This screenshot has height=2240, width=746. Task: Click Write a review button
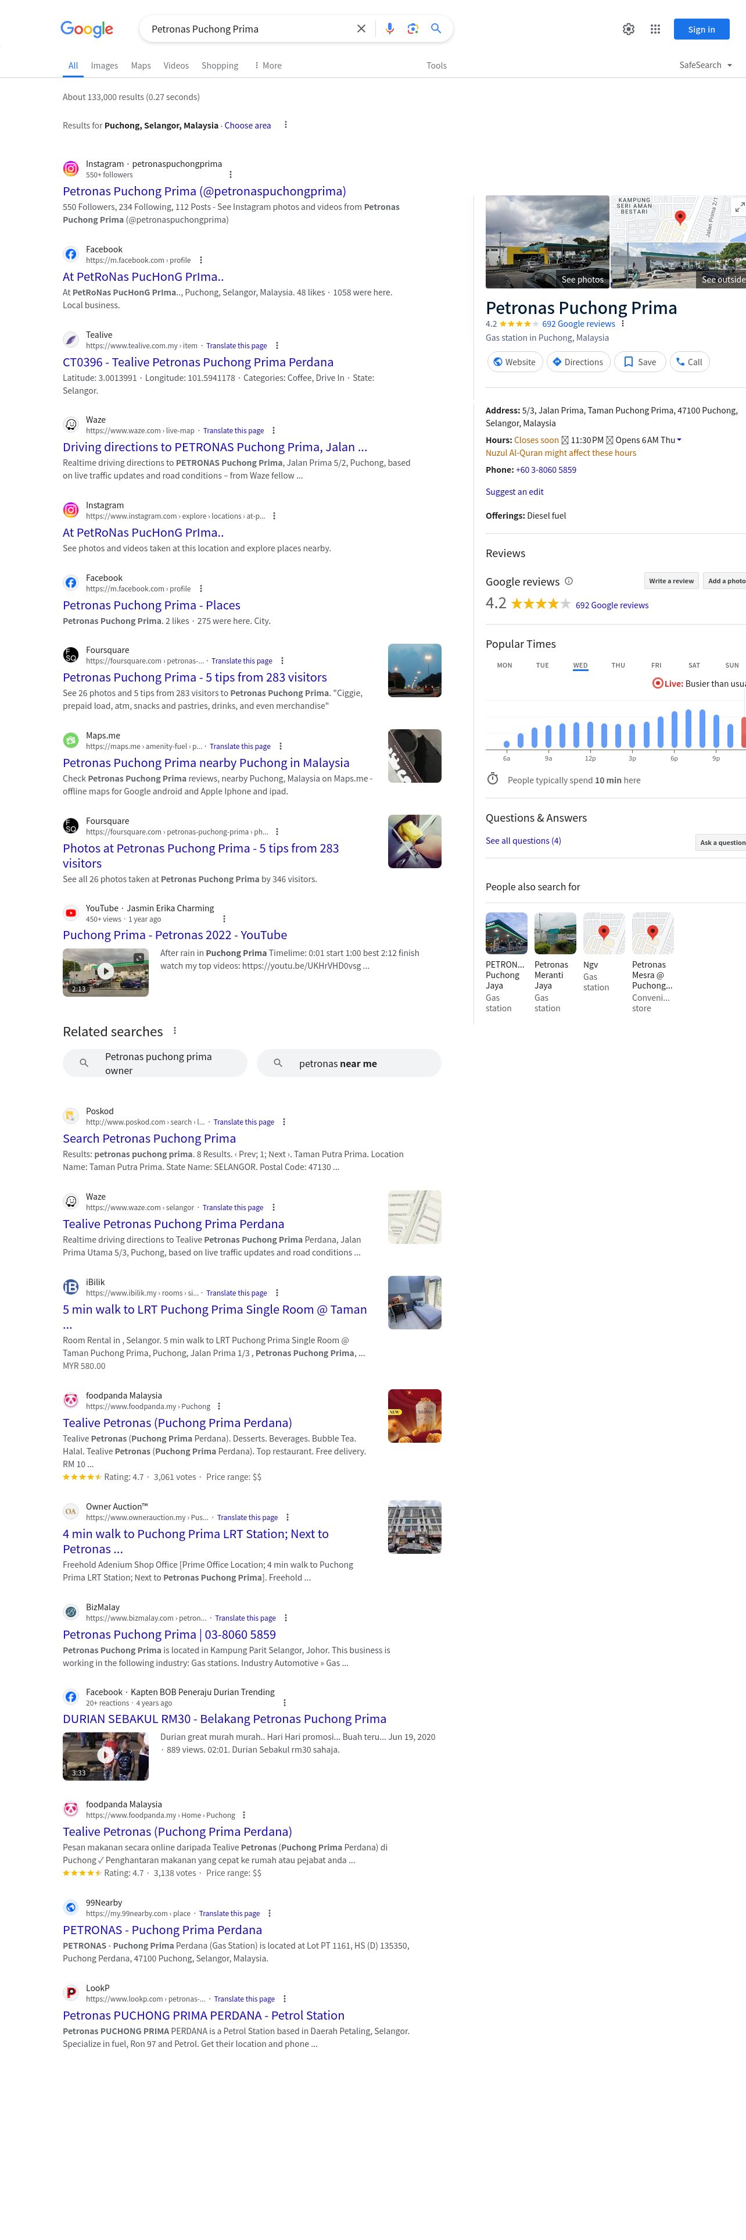click(671, 581)
